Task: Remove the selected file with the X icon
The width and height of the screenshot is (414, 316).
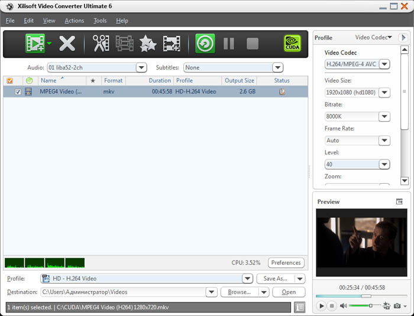Action: [x=67, y=43]
